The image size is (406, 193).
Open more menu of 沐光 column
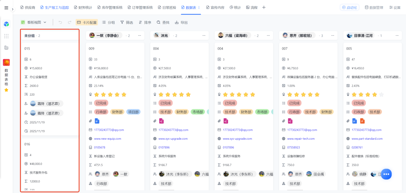[x=204, y=35]
